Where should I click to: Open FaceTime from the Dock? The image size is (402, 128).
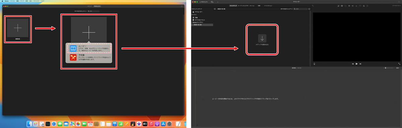tap(84, 124)
